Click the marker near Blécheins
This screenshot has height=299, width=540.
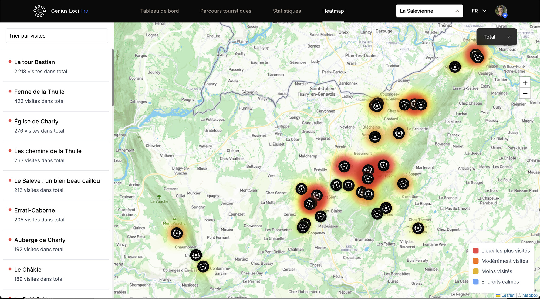pyautogui.click(x=375, y=137)
